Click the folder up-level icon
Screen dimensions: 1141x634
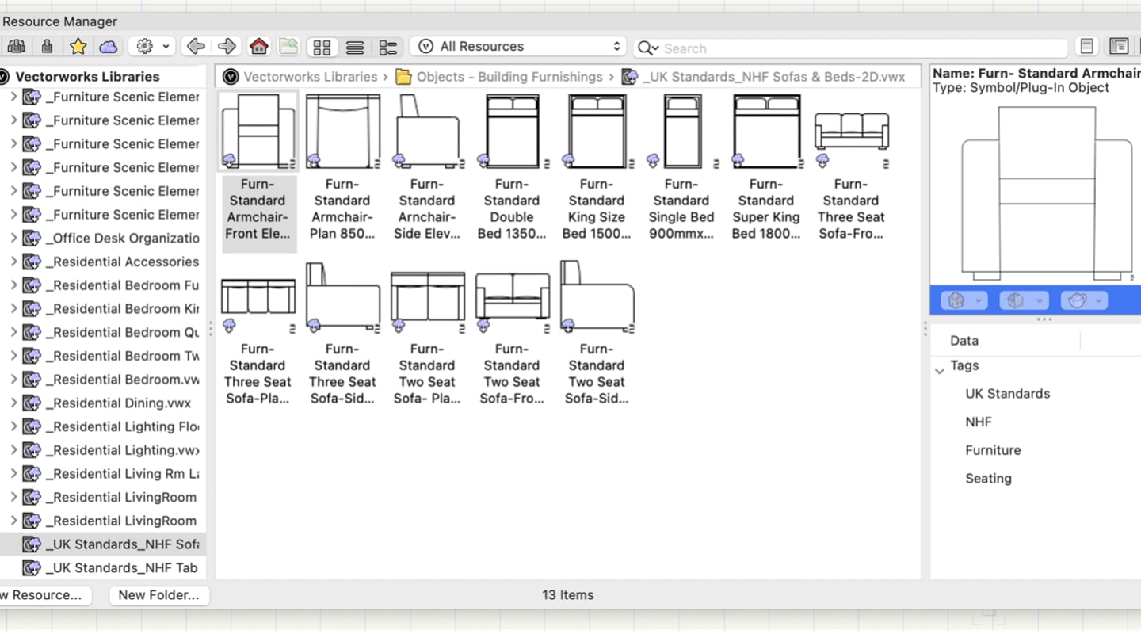click(288, 47)
